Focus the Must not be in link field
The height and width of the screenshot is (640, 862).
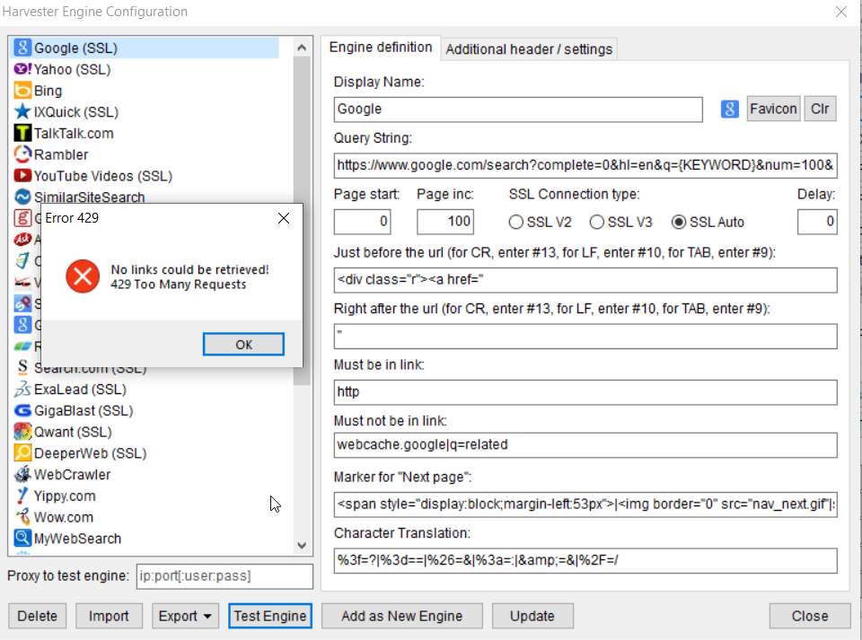tap(585, 445)
